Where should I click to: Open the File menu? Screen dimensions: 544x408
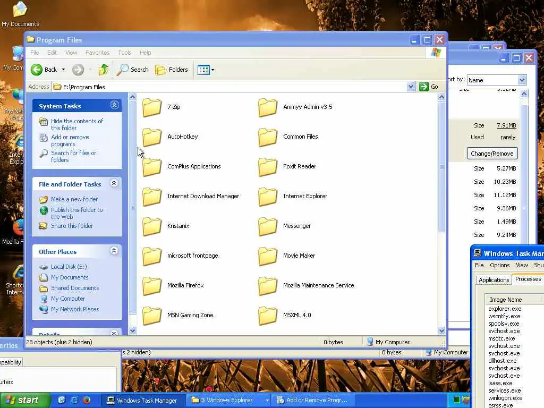coord(35,53)
